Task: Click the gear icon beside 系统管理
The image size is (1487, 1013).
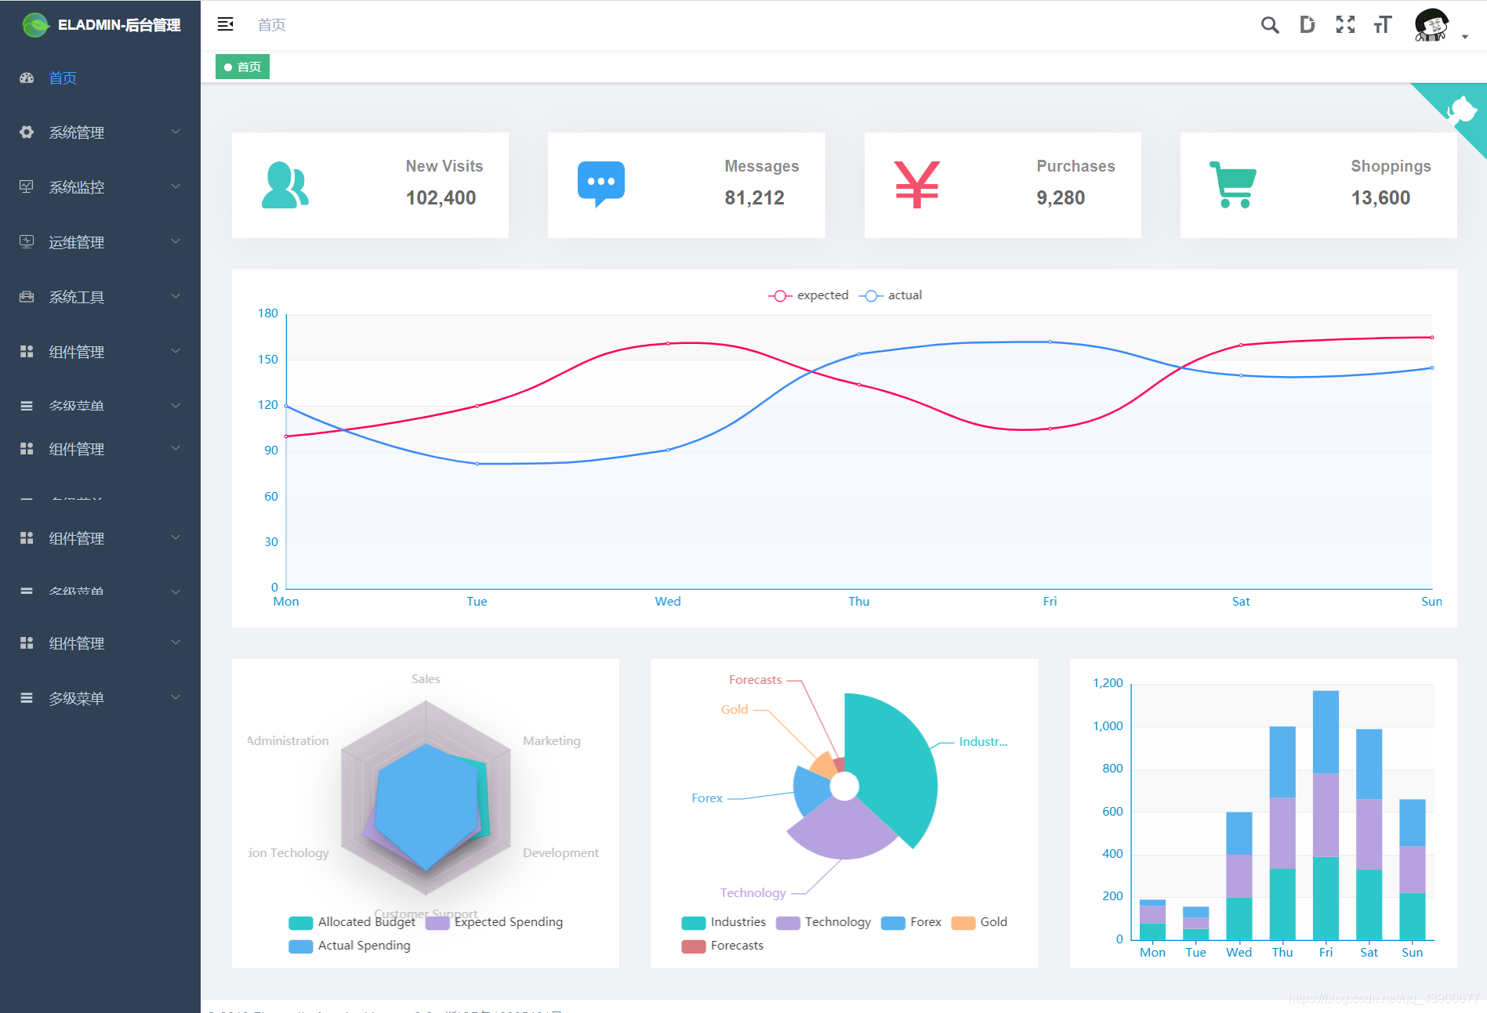Action: (x=27, y=132)
